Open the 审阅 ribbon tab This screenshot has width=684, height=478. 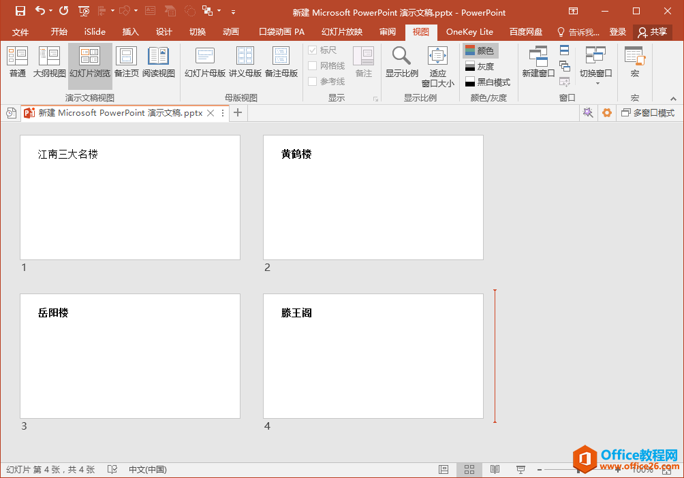[x=388, y=32]
